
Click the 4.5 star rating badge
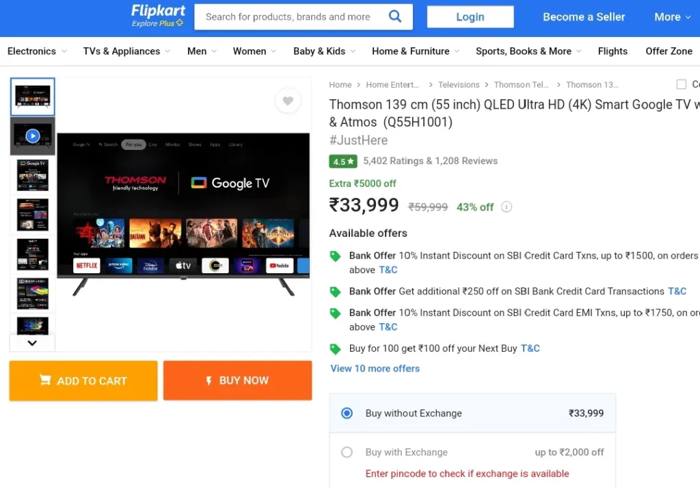pos(343,162)
